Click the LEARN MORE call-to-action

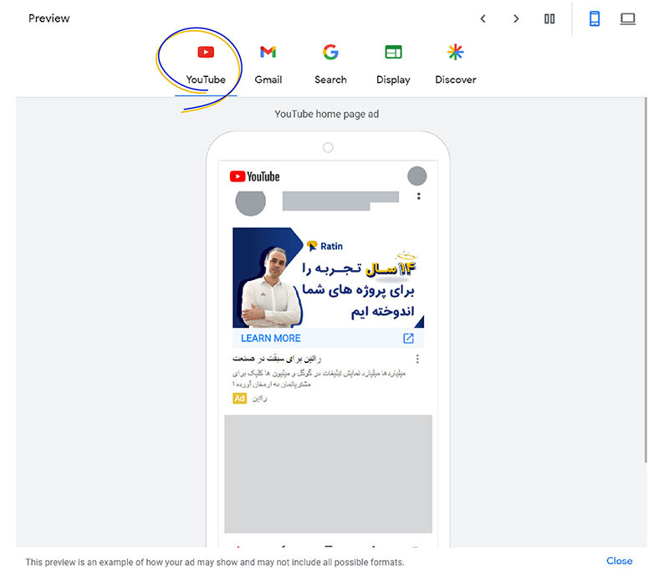coord(270,338)
